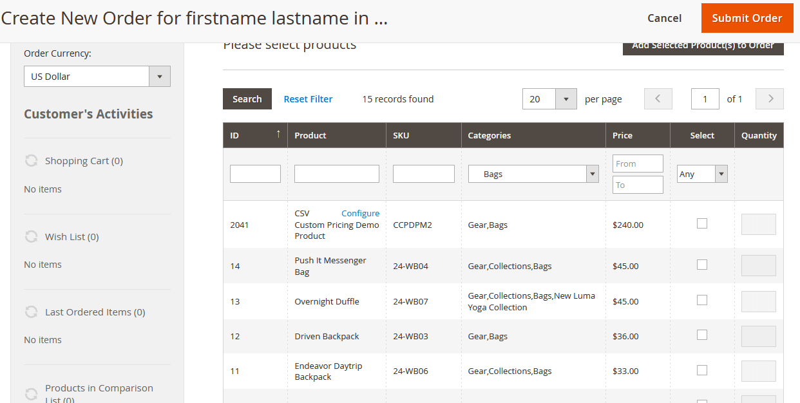Go to previous page of products

tap(658, 98)
